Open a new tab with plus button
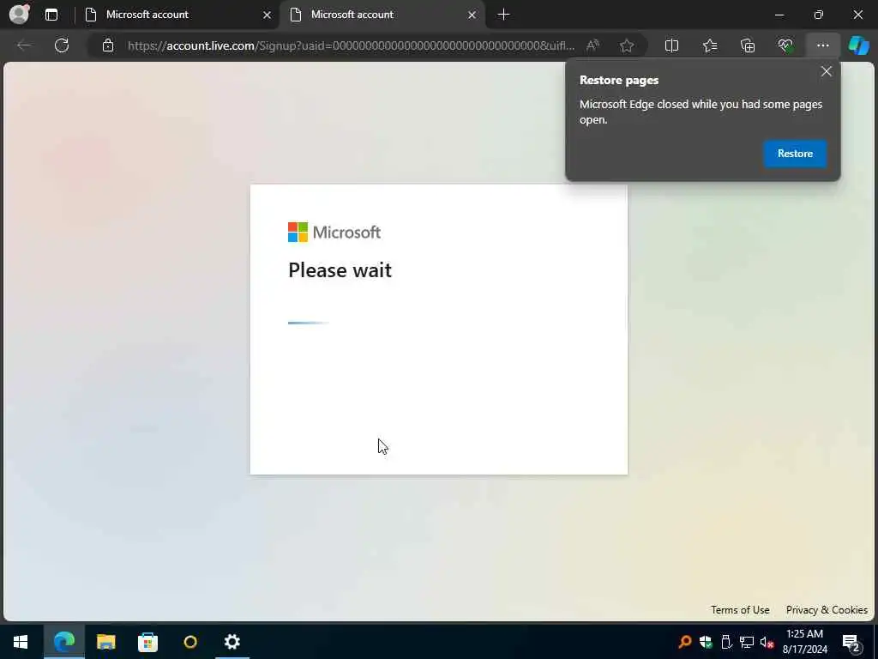 pos(503,15)
